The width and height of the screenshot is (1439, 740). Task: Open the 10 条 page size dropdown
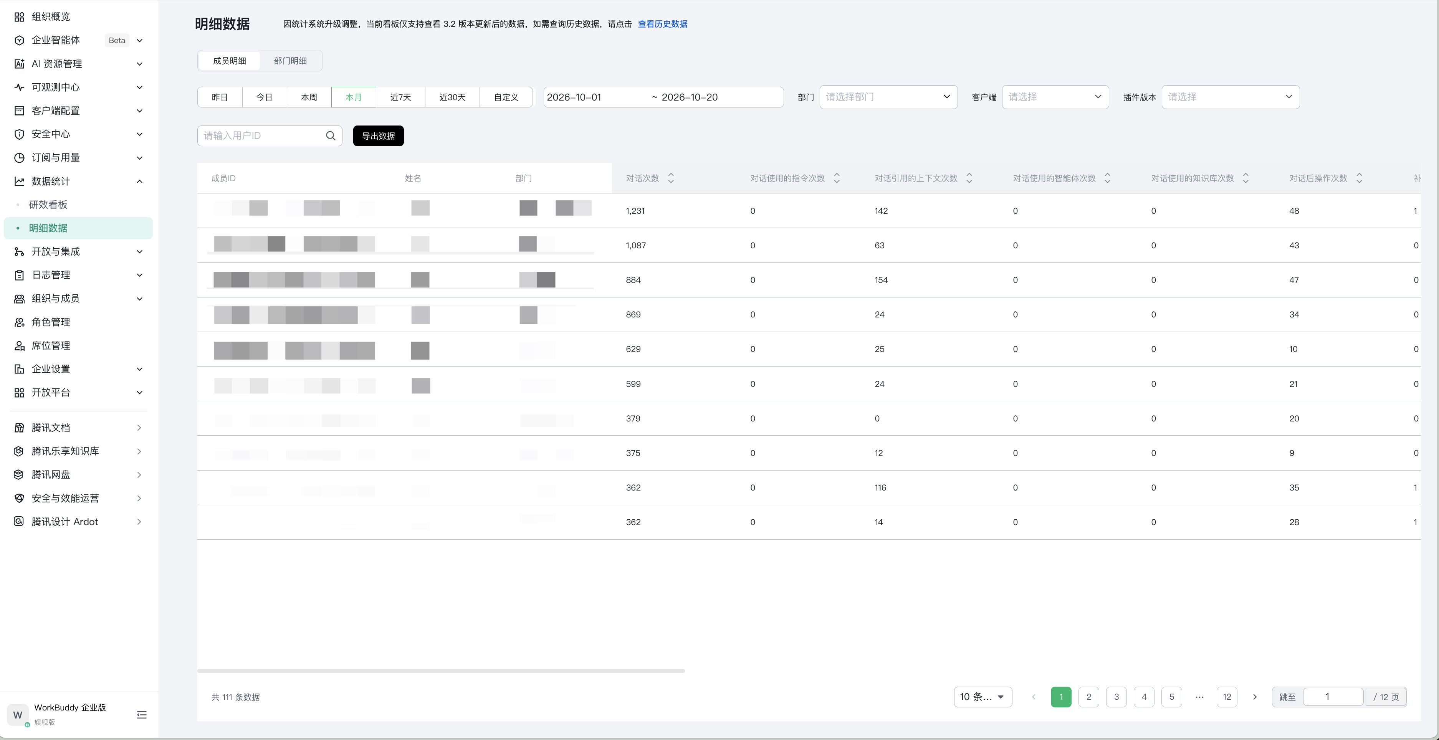(982, 697)
